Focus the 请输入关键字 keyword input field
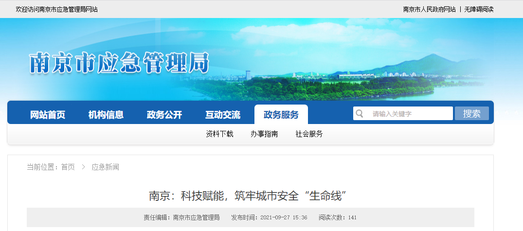Viewport: 523px width, 231px height. [x=403, y=113]
